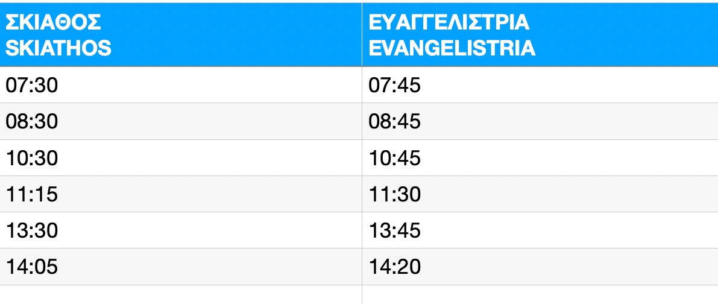Viewport: 718px width, 304px height.
Task: Select the ΕΥΑΓΓΕΛΙΣΤΡΙΑ EVANGELISTRIA column header
Action: pyautogui.click(x=540, y=35)
